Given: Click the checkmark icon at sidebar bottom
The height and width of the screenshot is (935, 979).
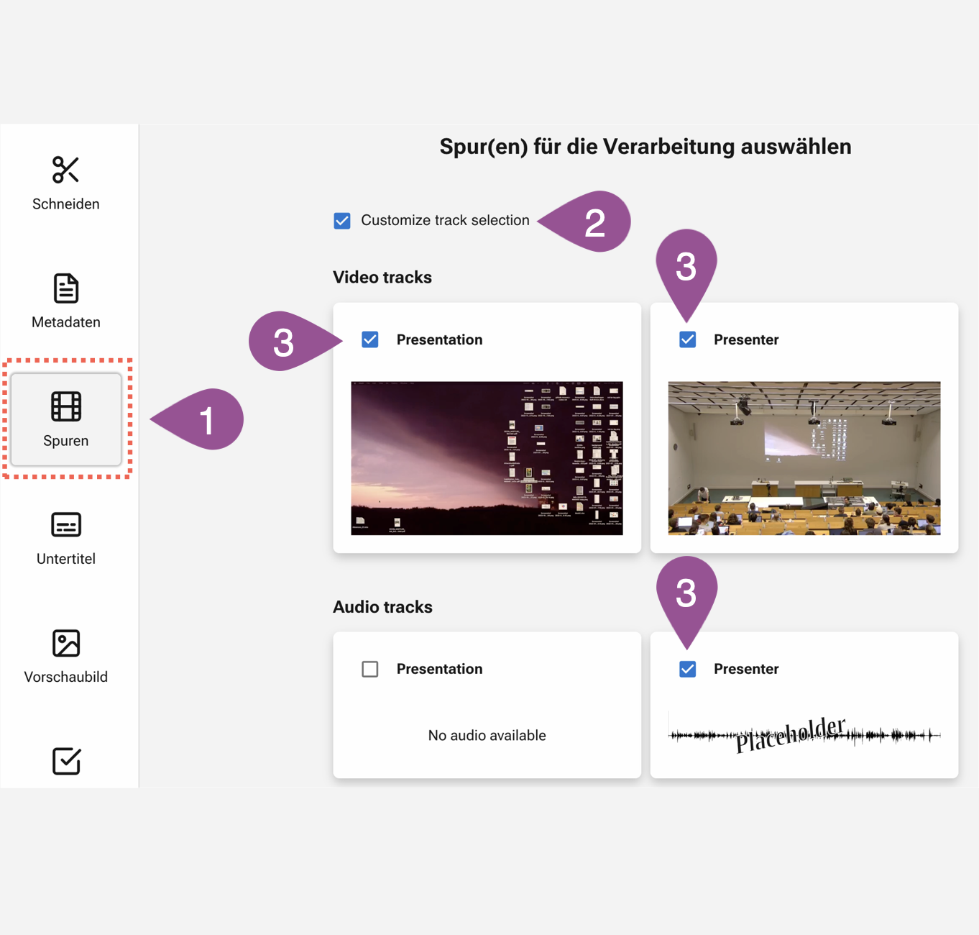Looking at the screenshot, I should point(66,761).
